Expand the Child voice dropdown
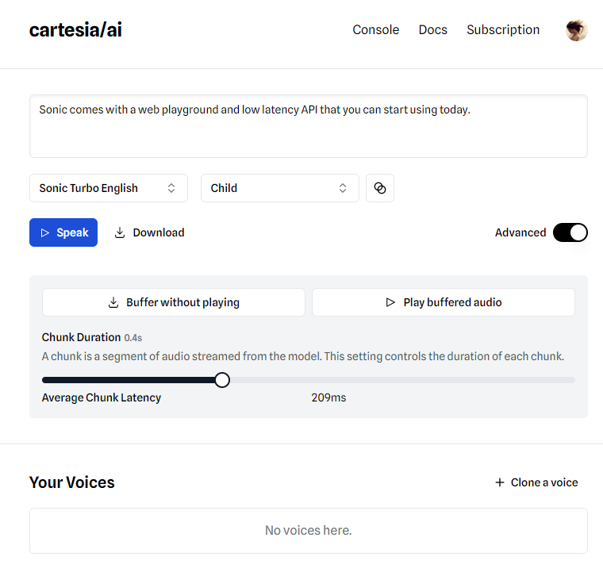 tap(279, 188)
